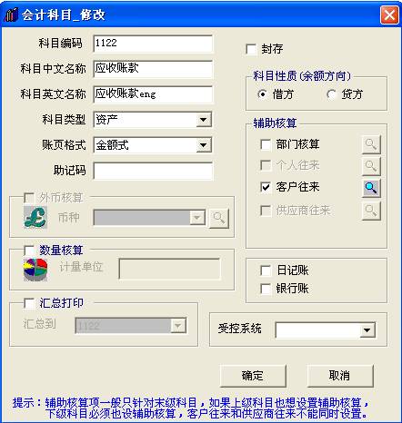Check the 数量核算 checkbox
The width and height of the screenshot is (402, 423).
click(29, 251)
